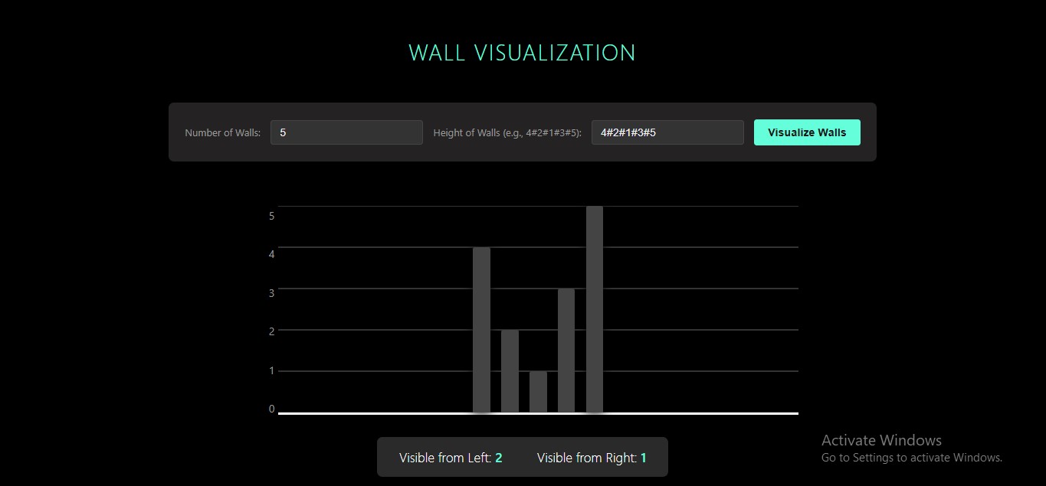Click the zero label on the y-axis

(x=271, y=409)
